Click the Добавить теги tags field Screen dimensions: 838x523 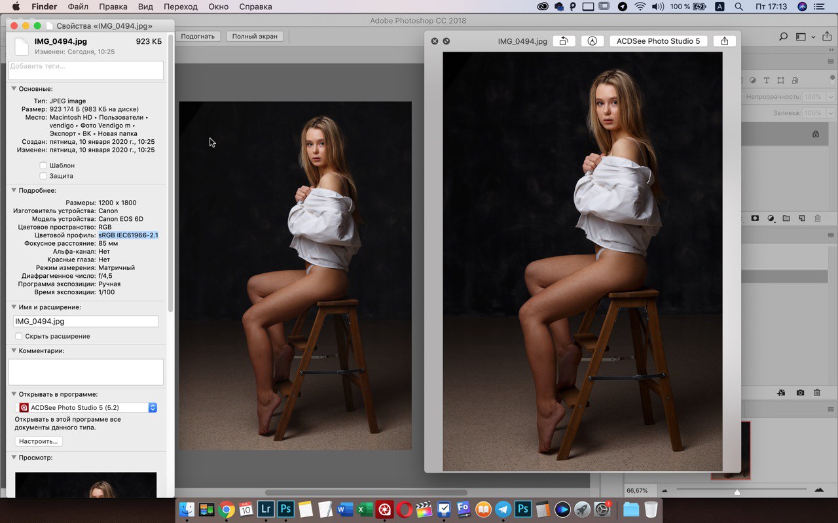(86, 70)
